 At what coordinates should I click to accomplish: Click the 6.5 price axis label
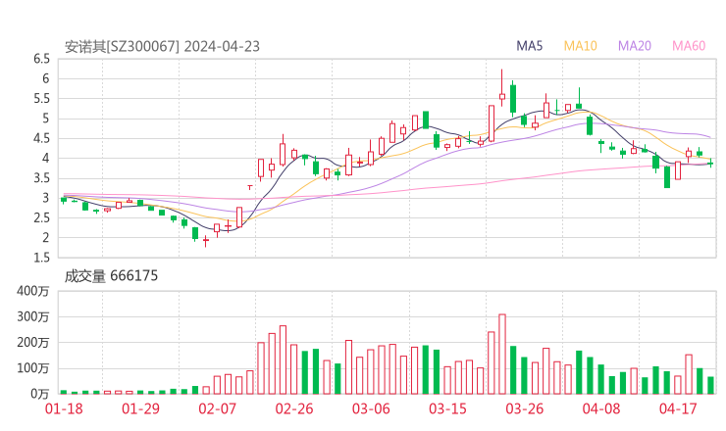(x=41, y=59)
